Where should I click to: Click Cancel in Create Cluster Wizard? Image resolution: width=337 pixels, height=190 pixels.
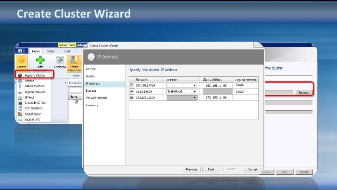point(253,169)
